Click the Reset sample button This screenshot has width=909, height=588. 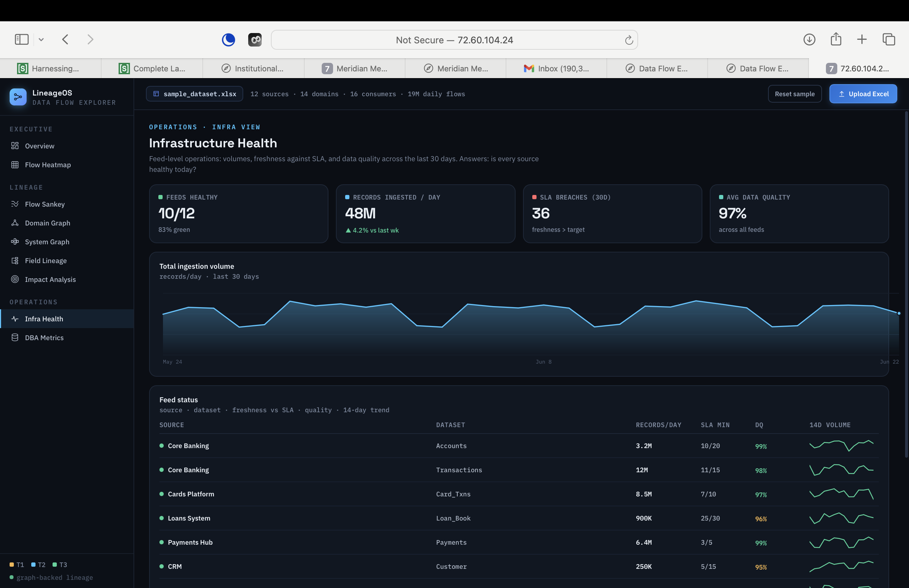(794, 93)
